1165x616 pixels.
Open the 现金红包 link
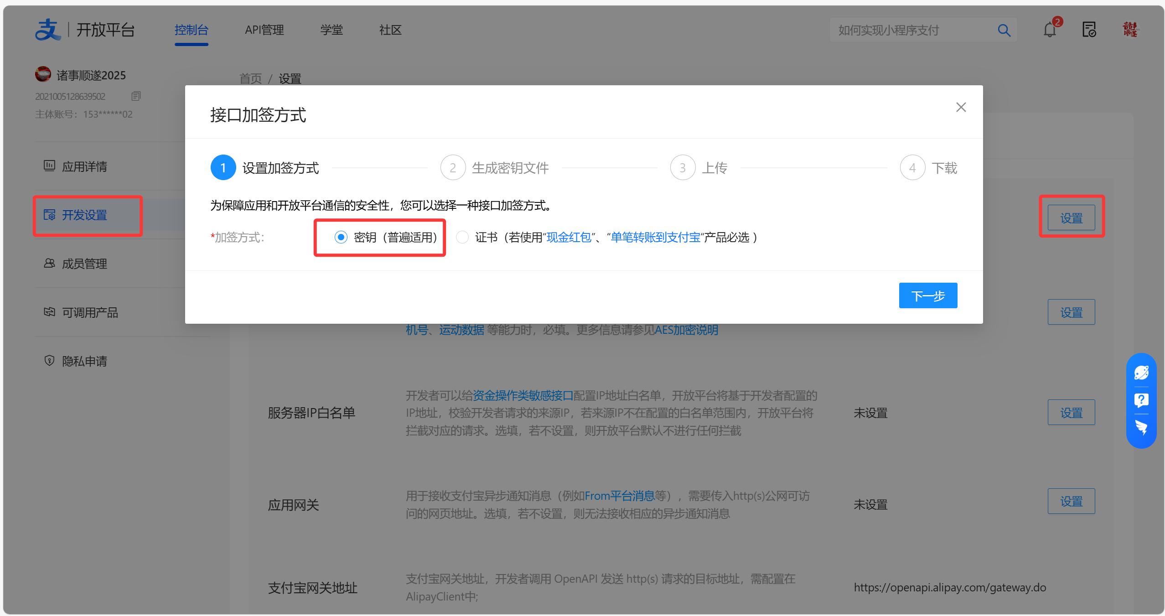[x=569, y=237]
